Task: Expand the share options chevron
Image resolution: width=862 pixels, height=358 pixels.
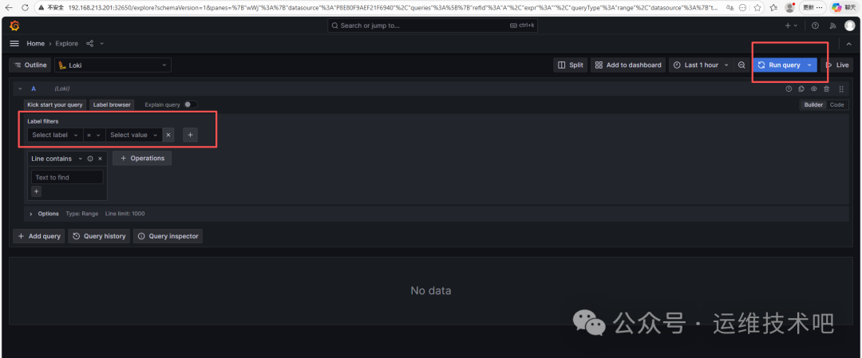Action: (x=101, y=43)
